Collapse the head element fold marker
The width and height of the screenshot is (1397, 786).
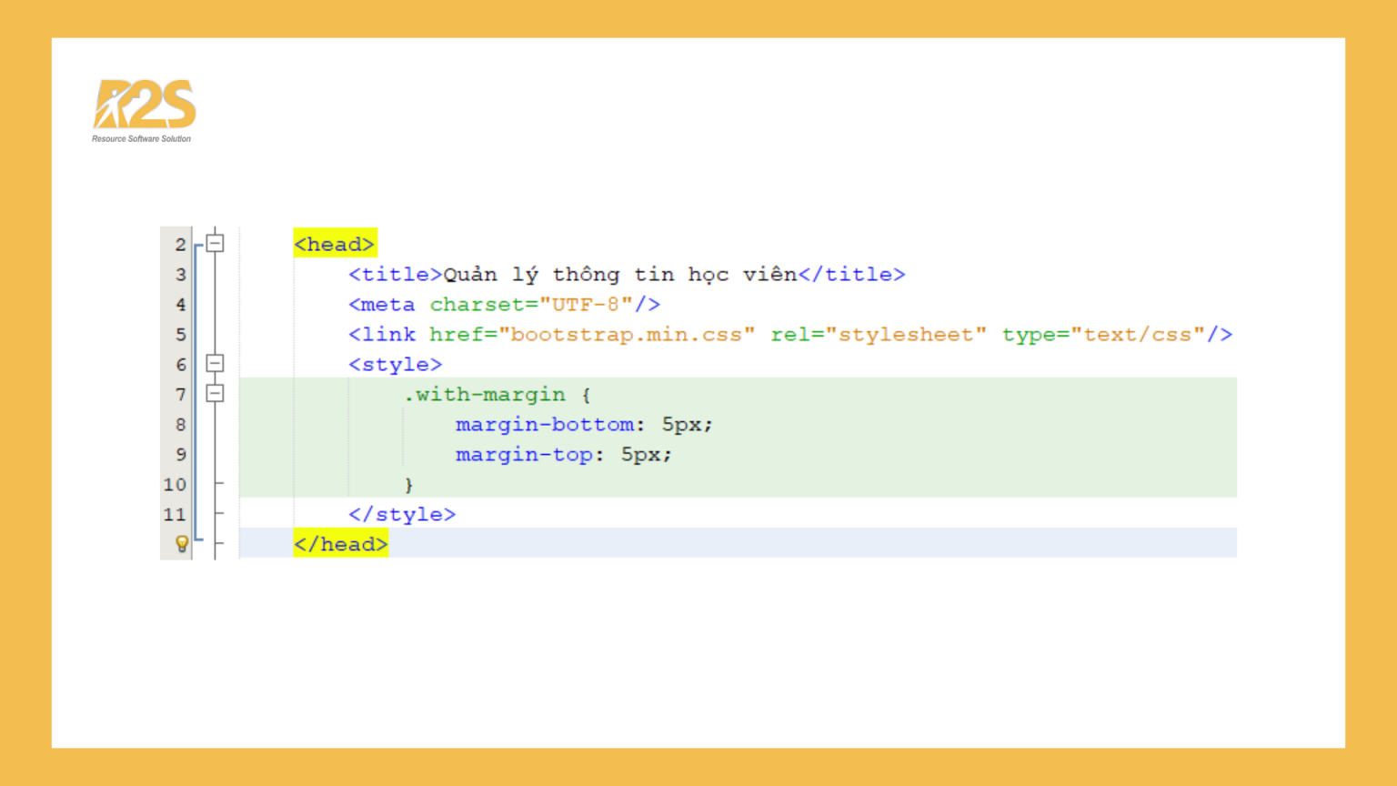click(215, 243)
